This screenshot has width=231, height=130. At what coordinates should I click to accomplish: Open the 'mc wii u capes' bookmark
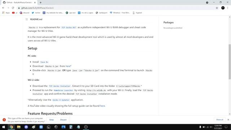coord(86,13)
